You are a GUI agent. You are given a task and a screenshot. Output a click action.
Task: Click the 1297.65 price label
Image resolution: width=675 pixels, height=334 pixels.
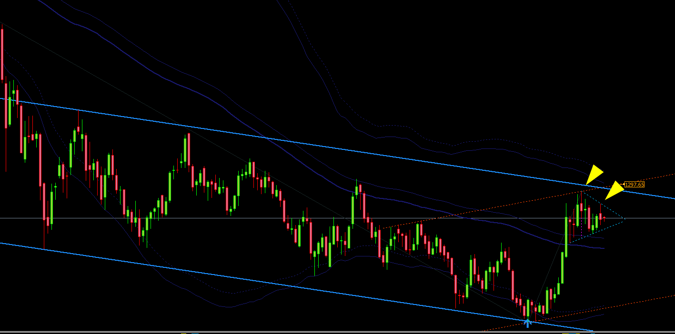point(635,185)
